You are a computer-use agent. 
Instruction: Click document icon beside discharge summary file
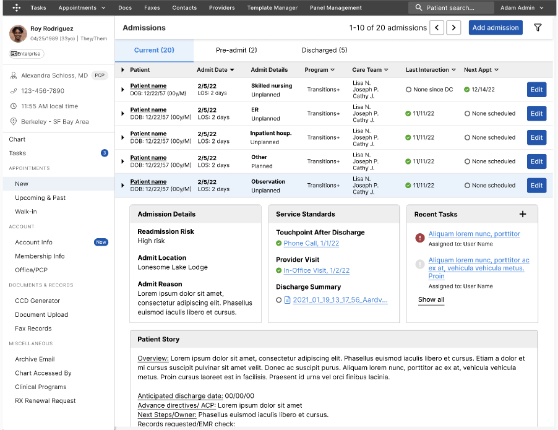[288, 300]
